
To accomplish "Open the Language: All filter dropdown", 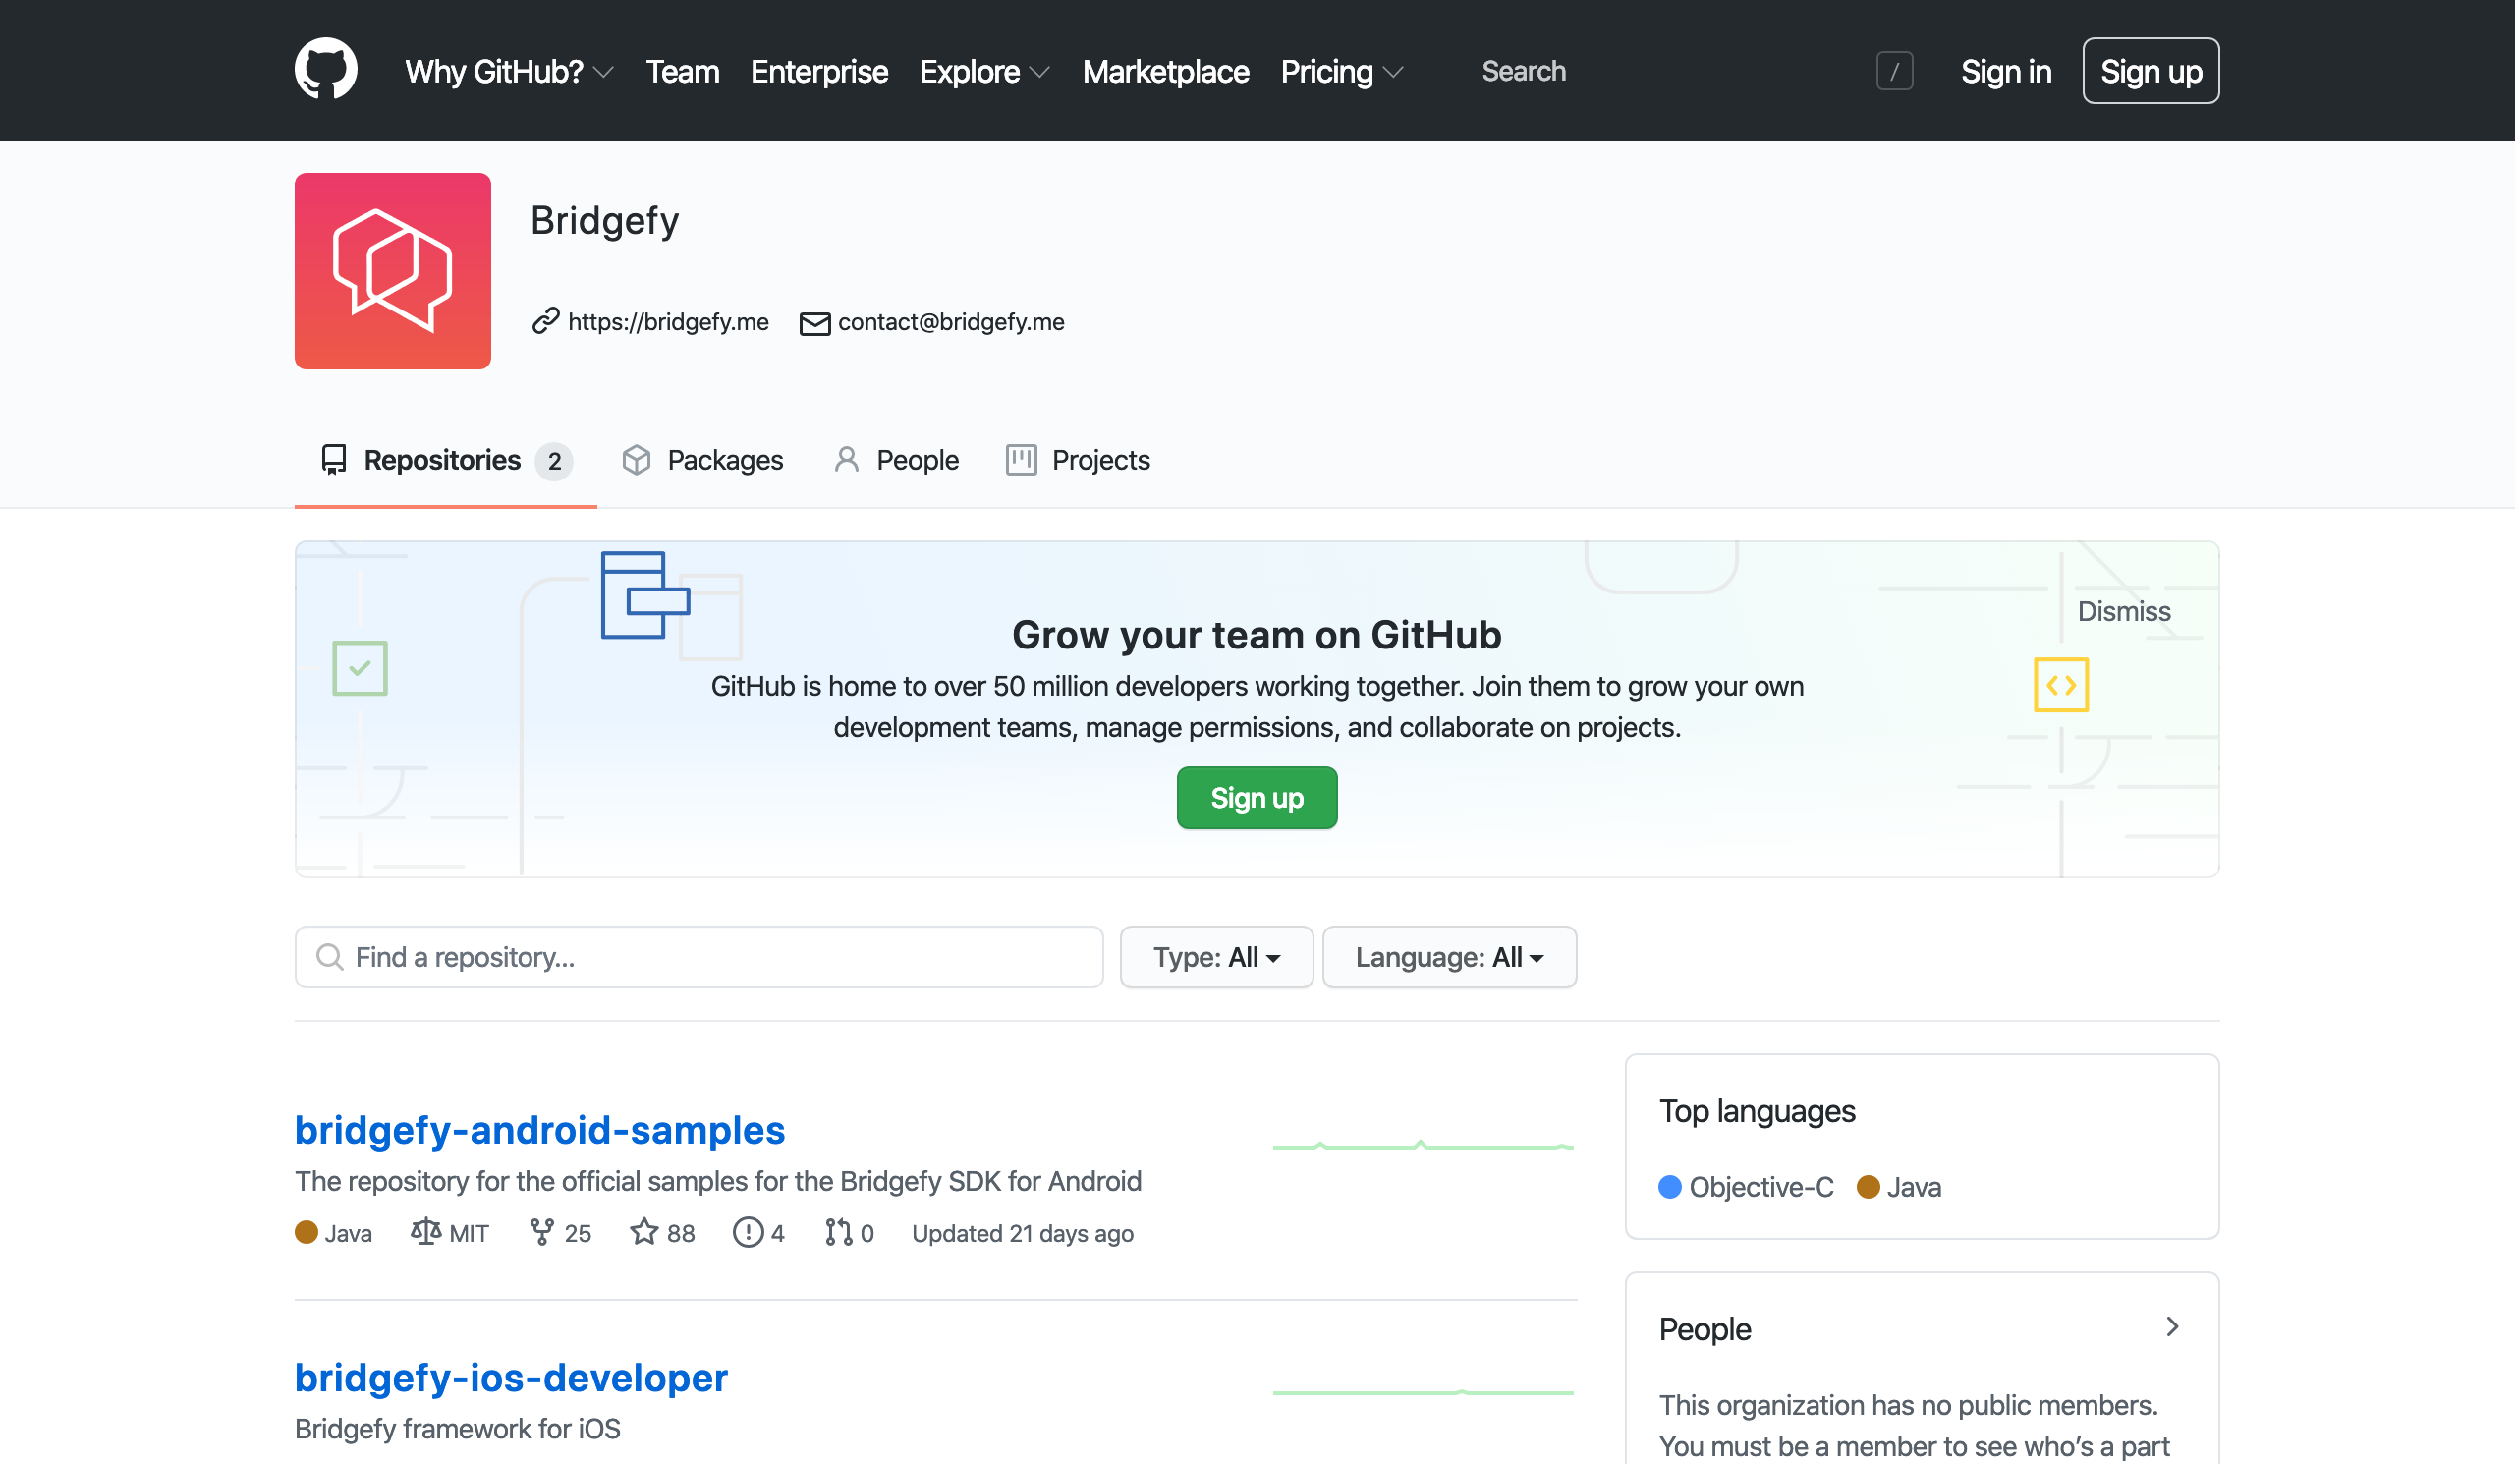I will [x=1449, y=957].
